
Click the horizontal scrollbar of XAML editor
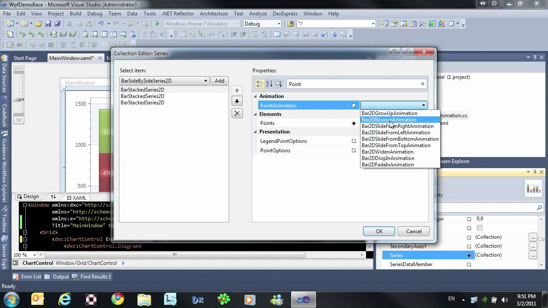(175, 255)
